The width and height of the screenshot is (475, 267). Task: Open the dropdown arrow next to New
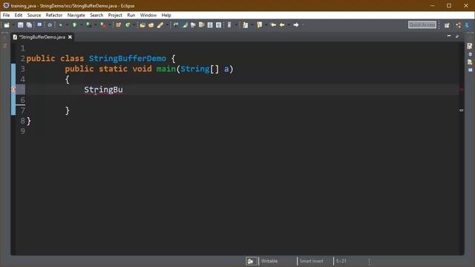coord(13,25)
